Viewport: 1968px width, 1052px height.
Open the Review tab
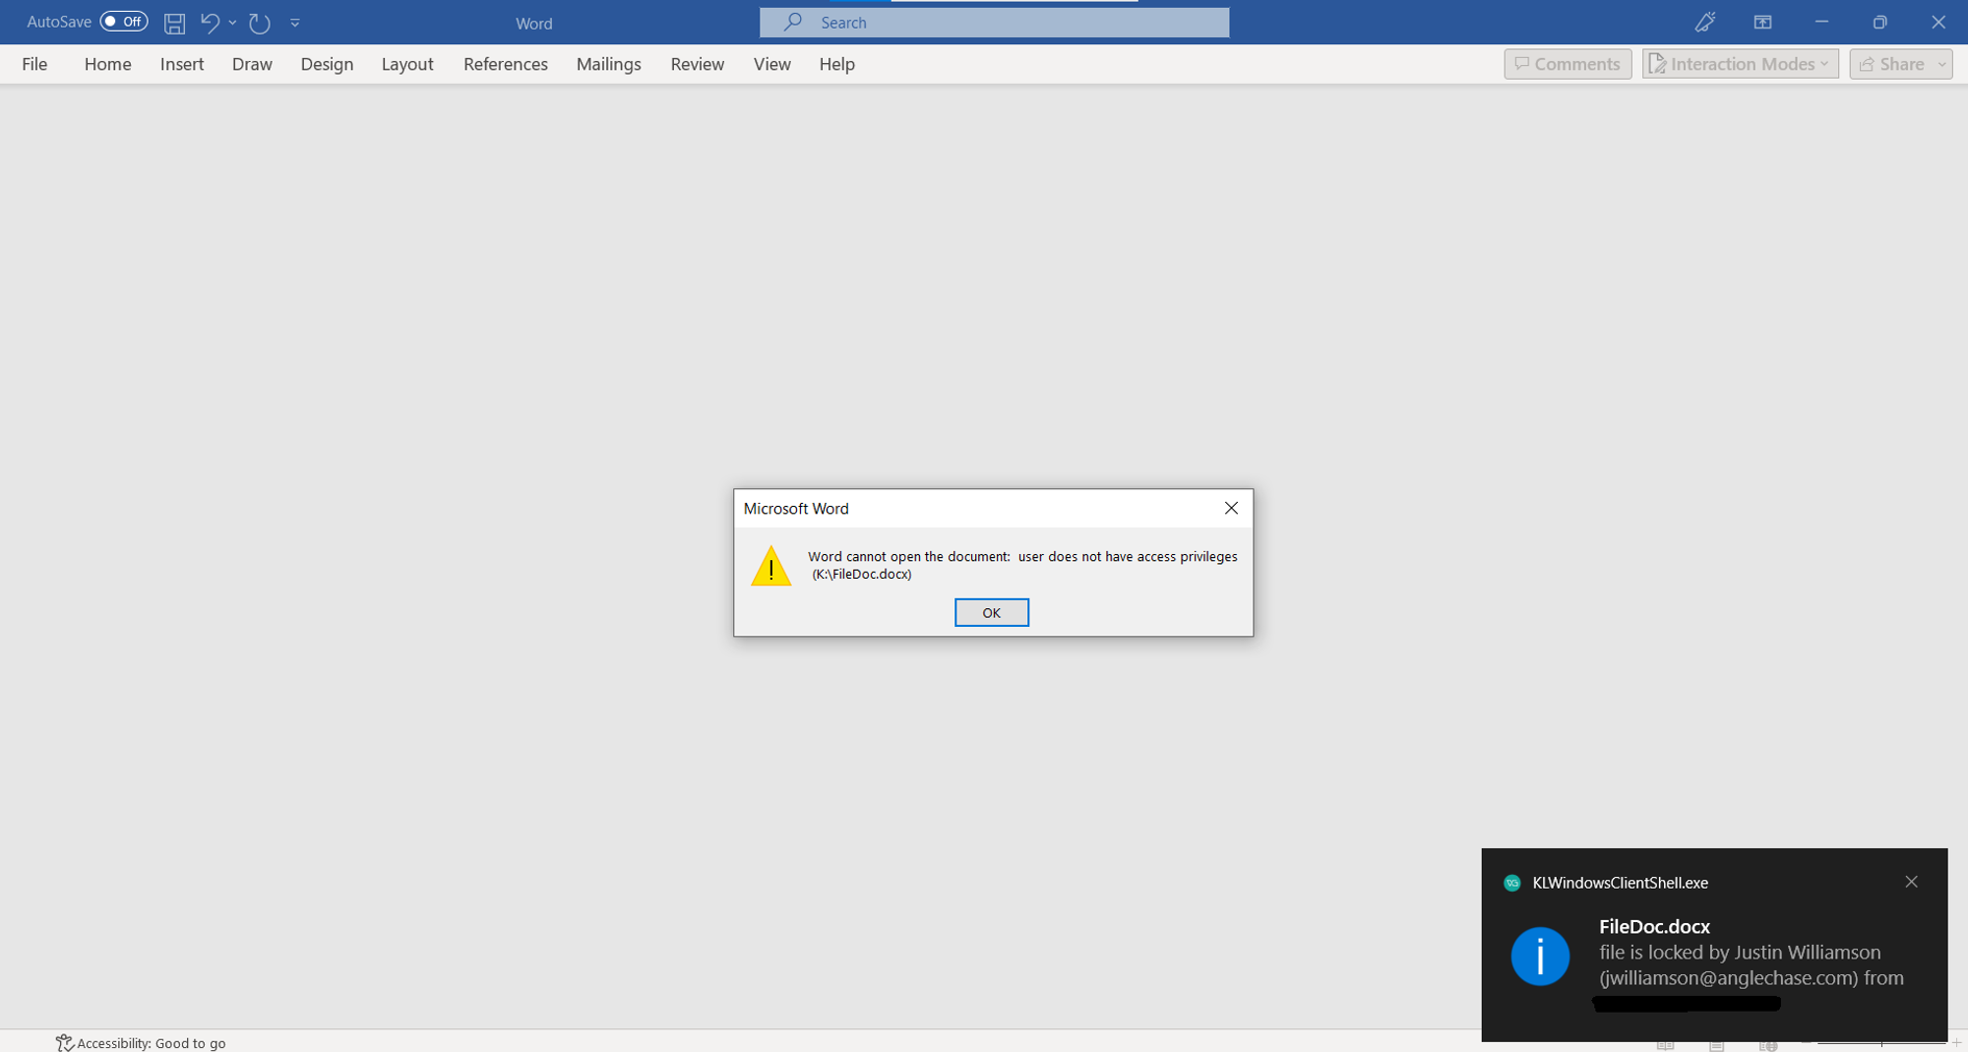point(698,64)
